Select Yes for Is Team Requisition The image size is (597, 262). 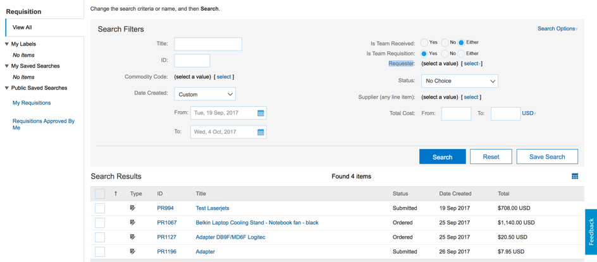[424, 54]
